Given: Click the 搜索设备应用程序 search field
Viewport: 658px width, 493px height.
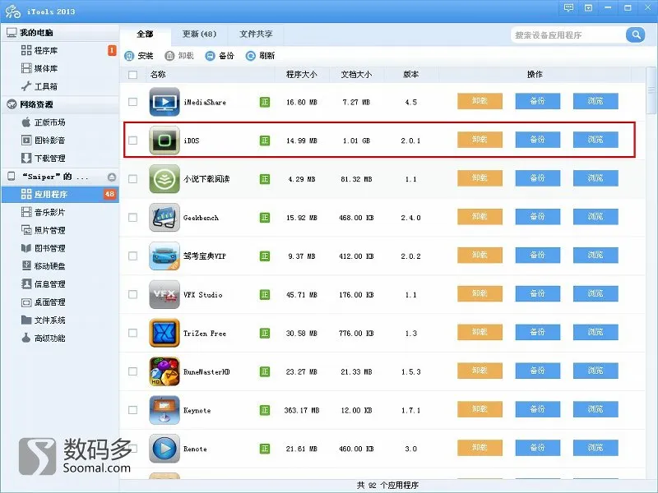Looking at the screenshot, I should click(x=568, y=35).
